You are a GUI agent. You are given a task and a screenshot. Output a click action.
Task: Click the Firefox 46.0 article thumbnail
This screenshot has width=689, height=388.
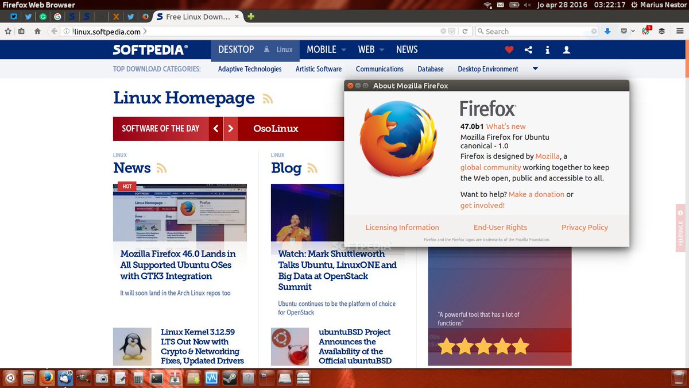point(180,212)
